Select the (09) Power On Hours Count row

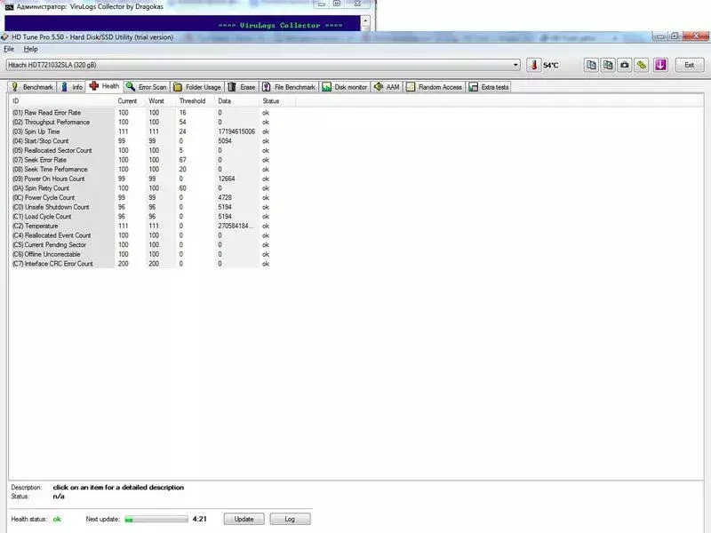tap(140, 179)
